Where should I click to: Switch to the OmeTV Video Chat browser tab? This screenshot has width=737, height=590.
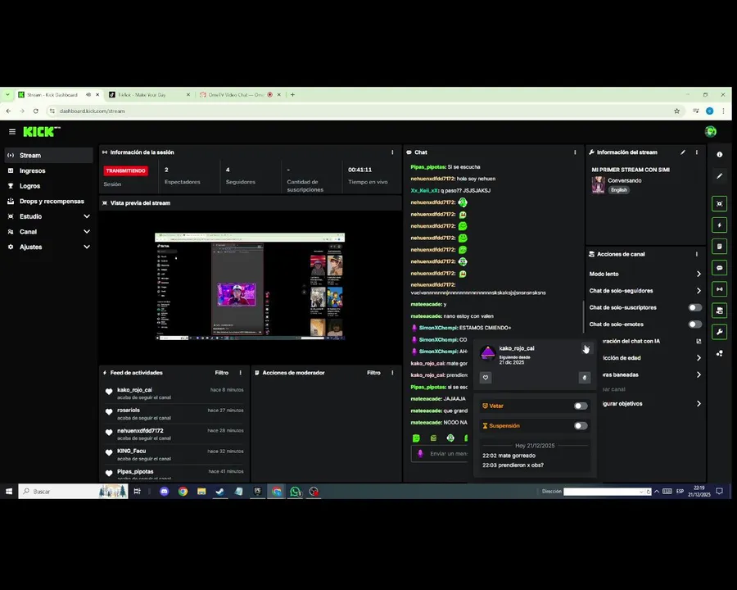(240, 94)
